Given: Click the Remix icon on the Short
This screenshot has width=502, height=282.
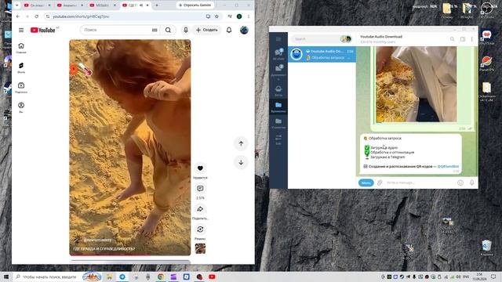Looking at the screenshot, I should (200, 230).
